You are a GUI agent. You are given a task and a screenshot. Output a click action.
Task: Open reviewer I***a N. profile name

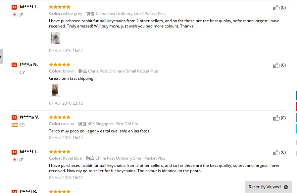tap(29, 65)
